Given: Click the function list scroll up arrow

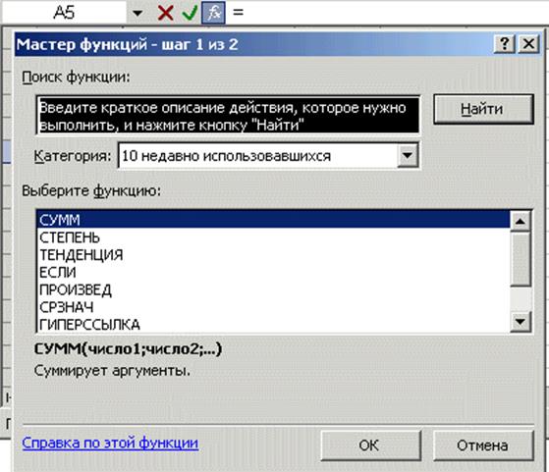Looking at the screenshot, I should tap(521, 221).
